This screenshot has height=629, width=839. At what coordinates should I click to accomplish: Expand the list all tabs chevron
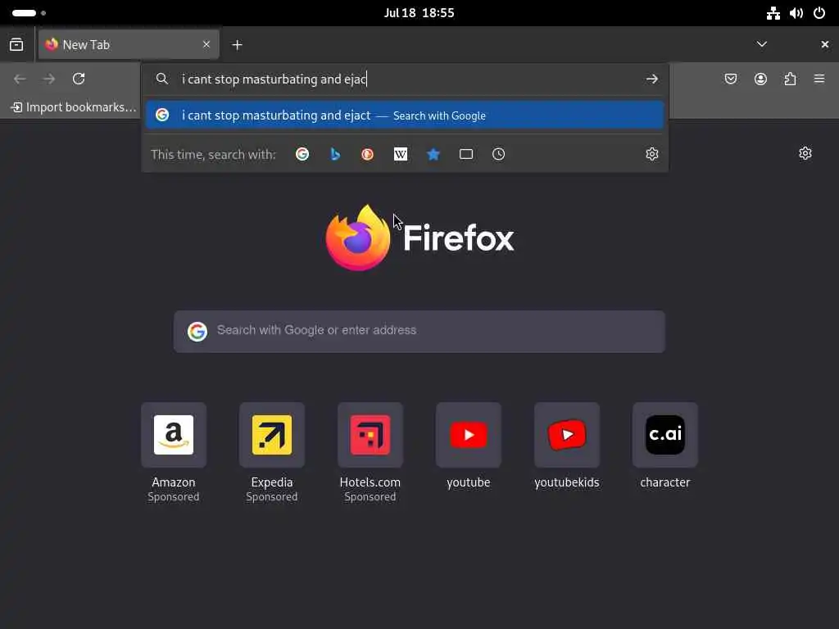coord(761,44)
